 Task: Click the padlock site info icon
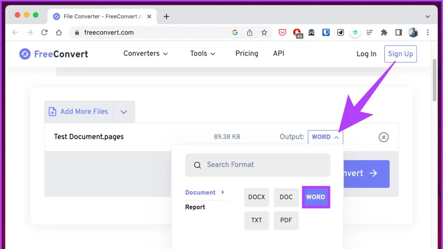pos(77,32)
